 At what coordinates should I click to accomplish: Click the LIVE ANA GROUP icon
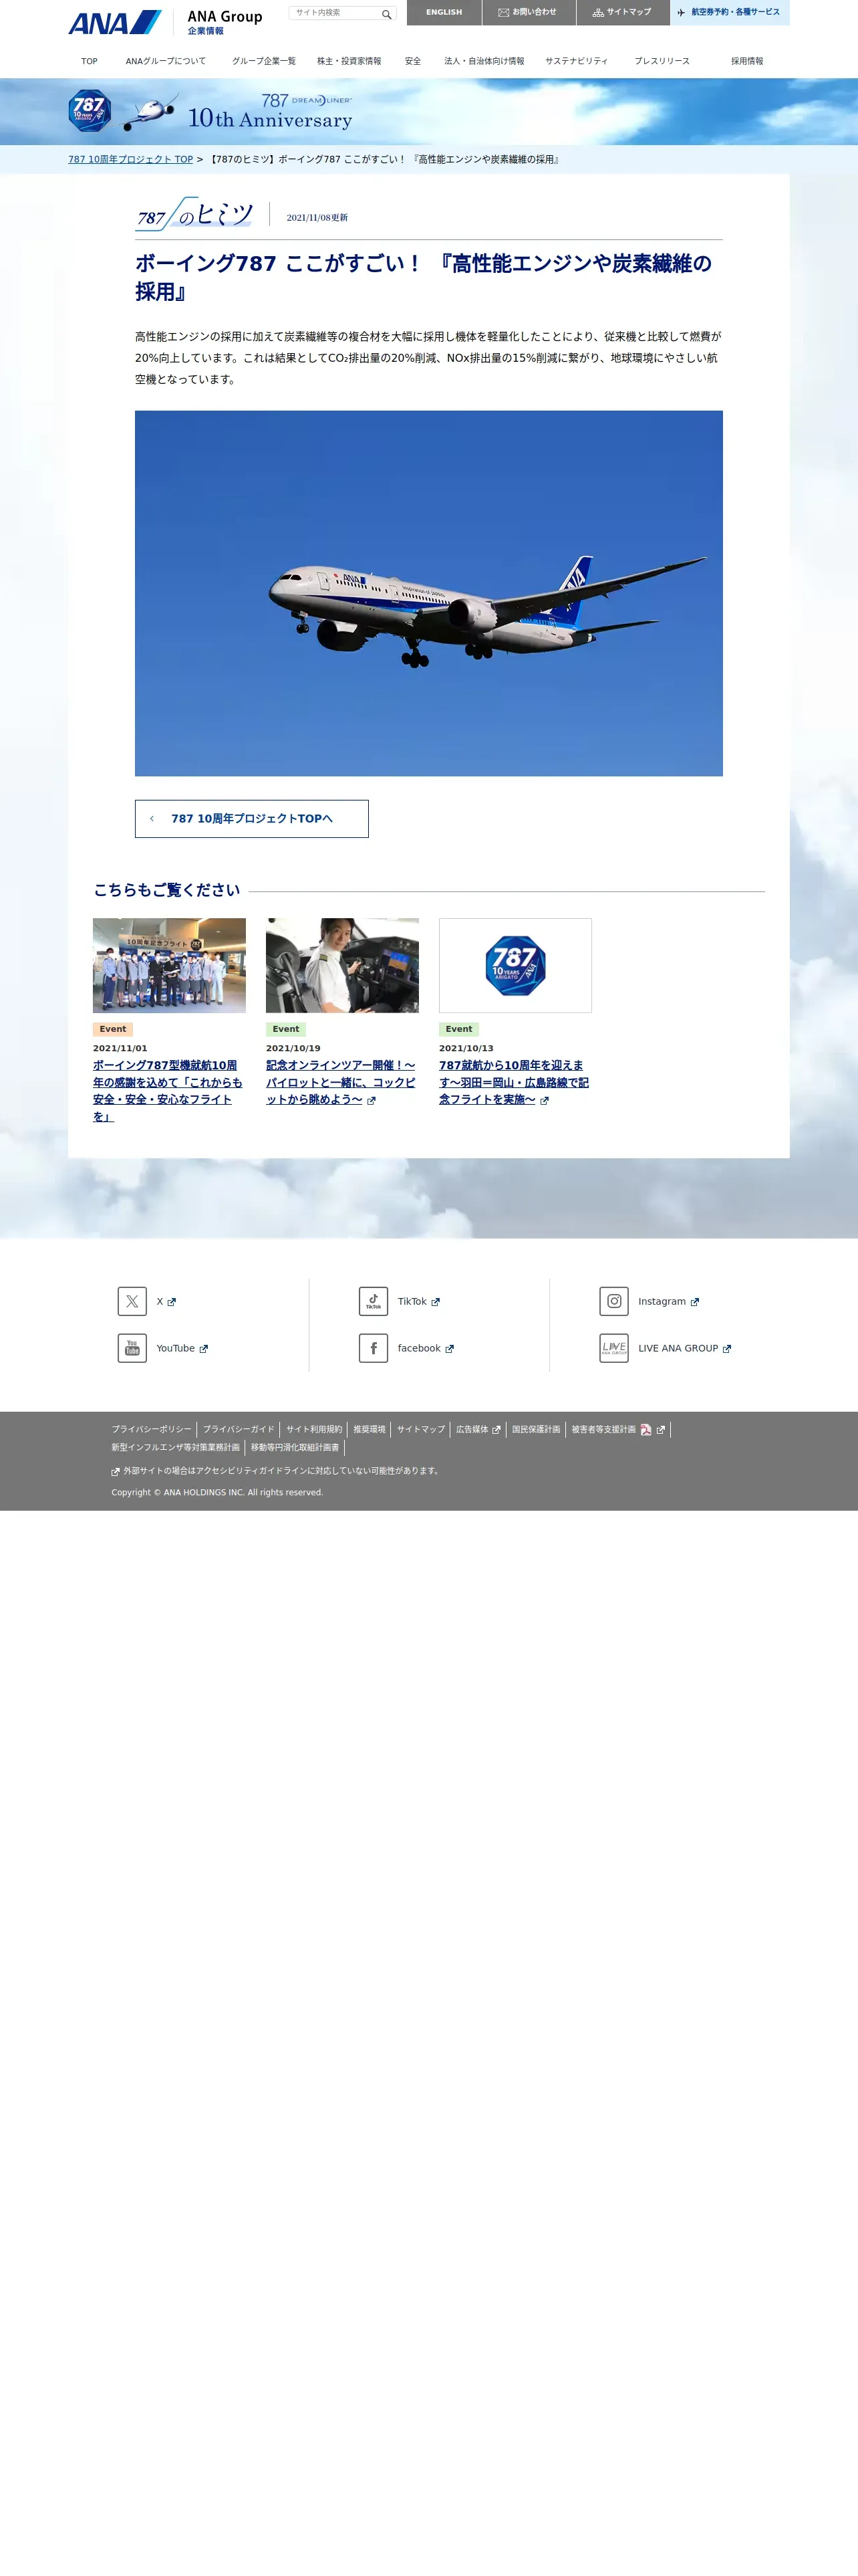614,1348
